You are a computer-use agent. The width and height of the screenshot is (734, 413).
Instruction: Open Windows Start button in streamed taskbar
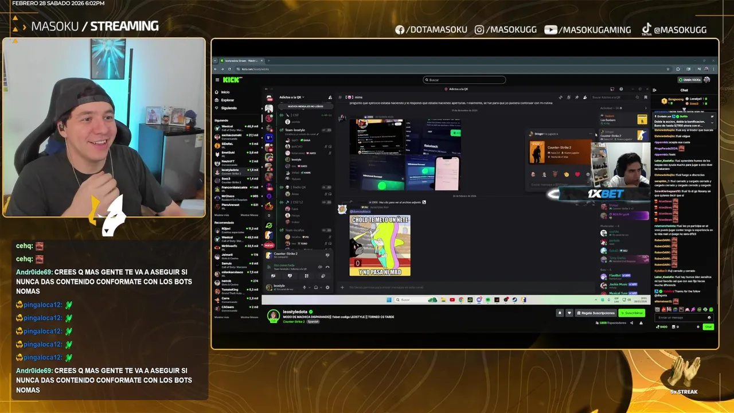(389, 299)
